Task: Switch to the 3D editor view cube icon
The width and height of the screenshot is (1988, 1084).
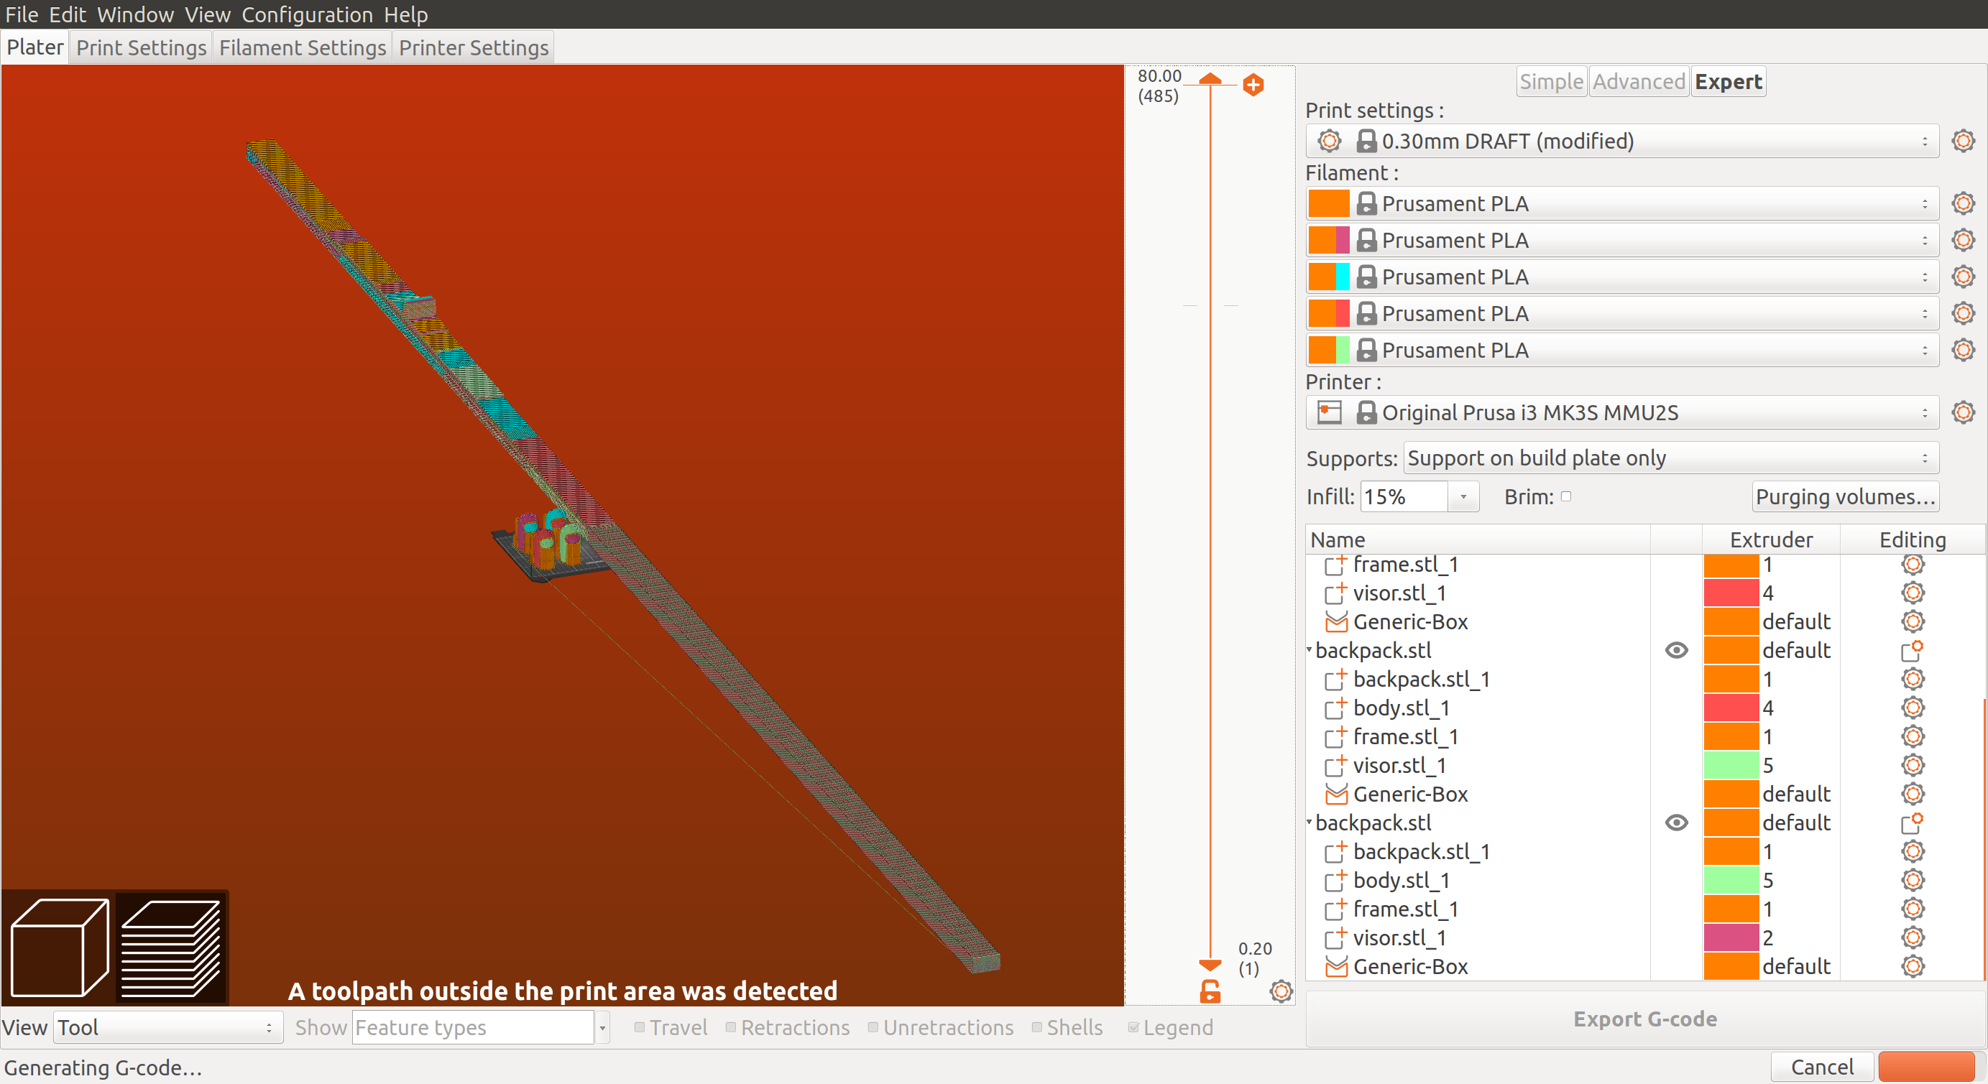Action: tap(59, 947)
